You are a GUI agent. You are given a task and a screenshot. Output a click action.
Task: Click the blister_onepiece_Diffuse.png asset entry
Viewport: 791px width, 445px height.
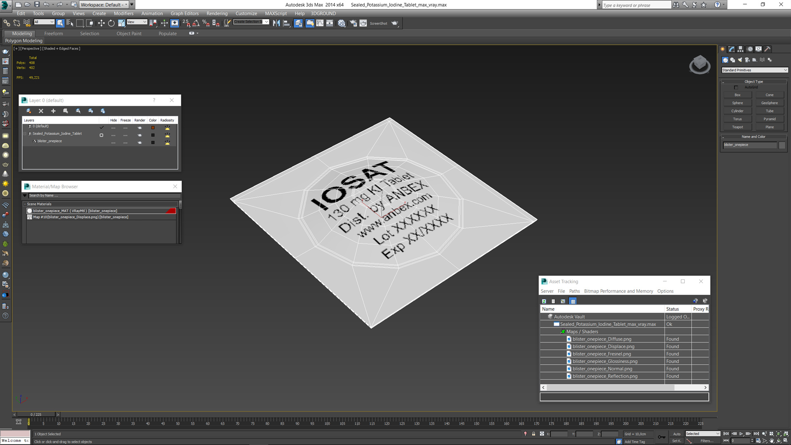point(602,339)
